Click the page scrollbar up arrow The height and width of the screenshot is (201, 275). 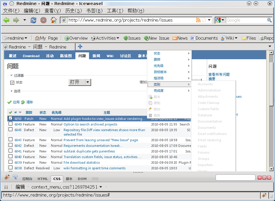[x=271, y=52]
